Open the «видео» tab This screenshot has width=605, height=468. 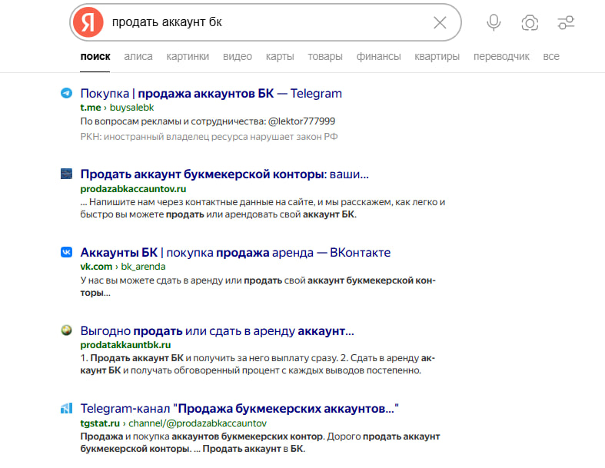tap(238, 57)
